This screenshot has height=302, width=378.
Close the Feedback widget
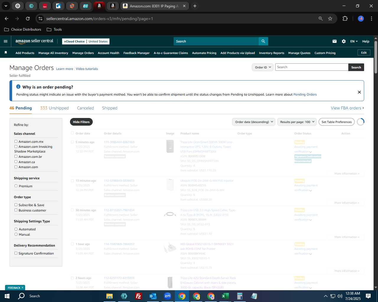point(22,288)
